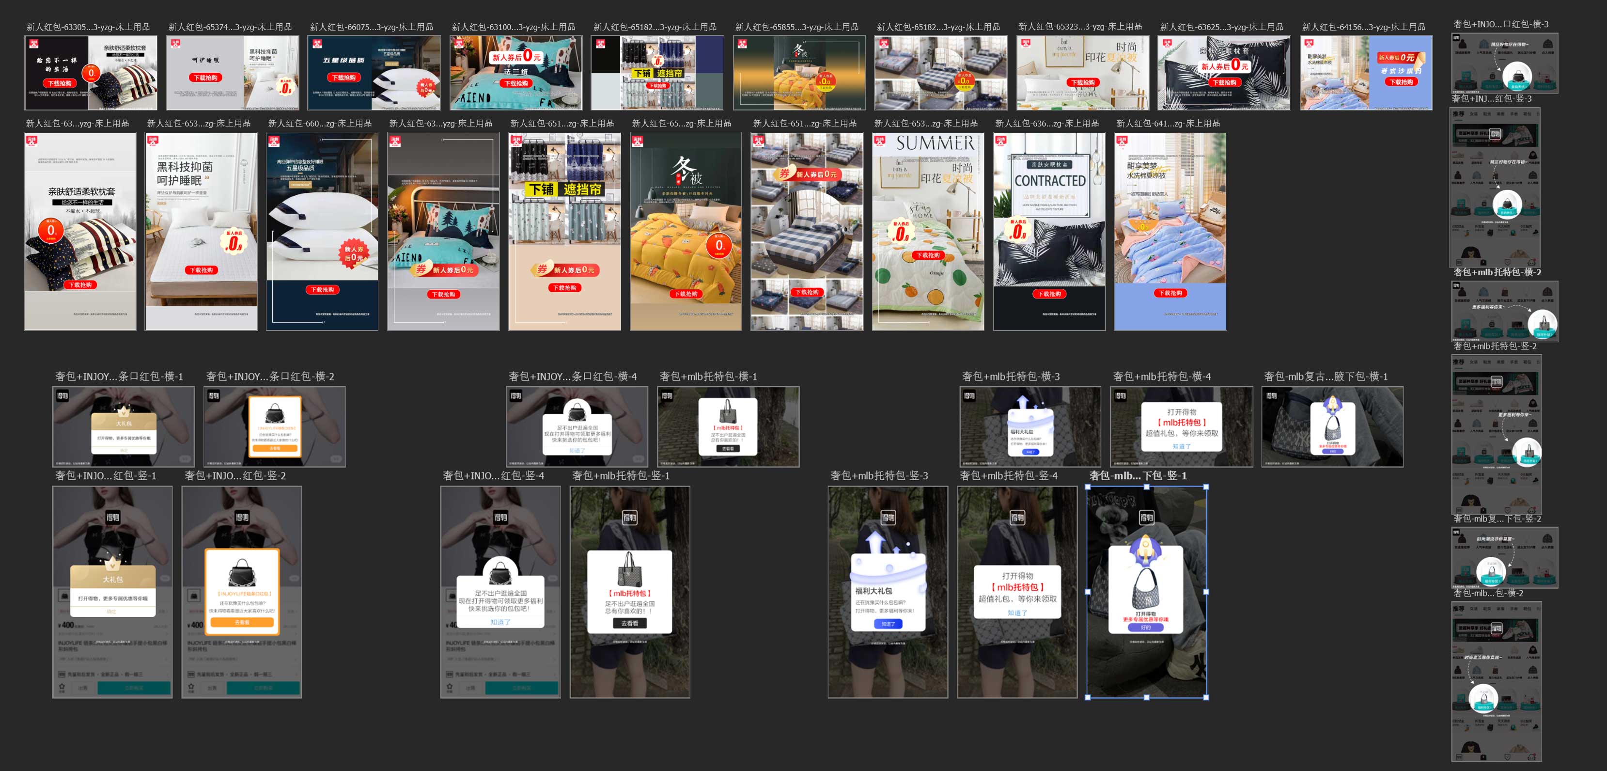Click 打开得物 mlb托特包 popup in 横-4 artboard

tap(1182, 426)
